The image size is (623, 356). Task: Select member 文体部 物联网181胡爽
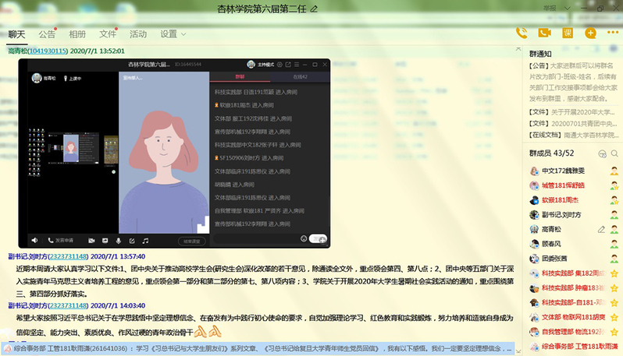pyautogui.click(x=574, y=317)
